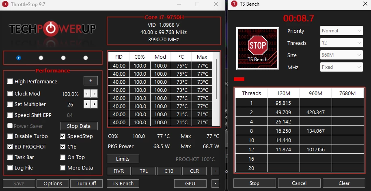Toggle the C1E checkbox
371x191 pixels.
coord(63,146)
